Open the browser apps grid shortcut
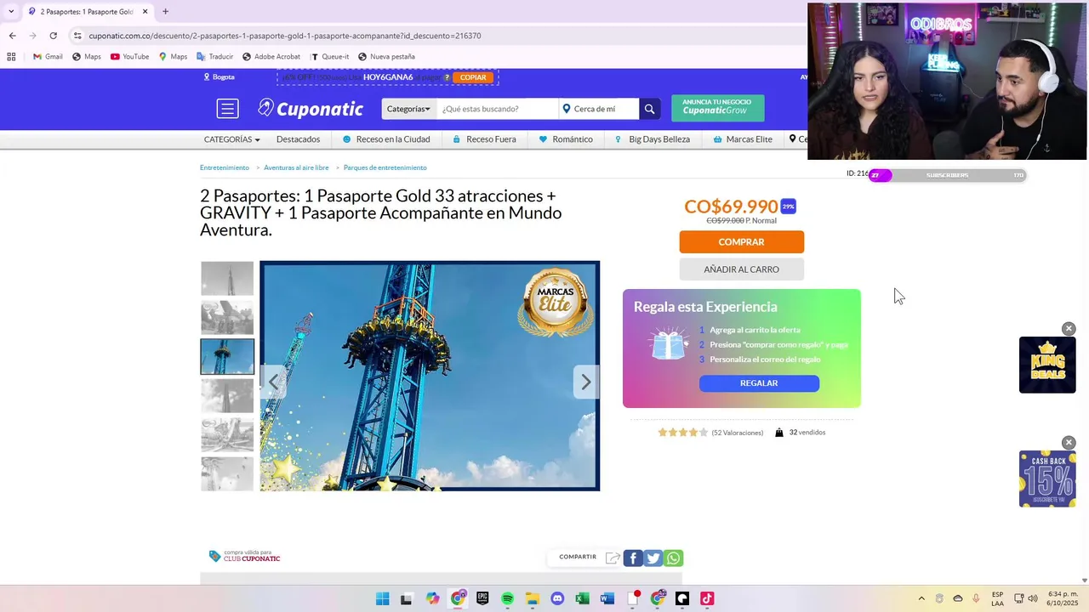1089x612 pixels. click(11, 57)
